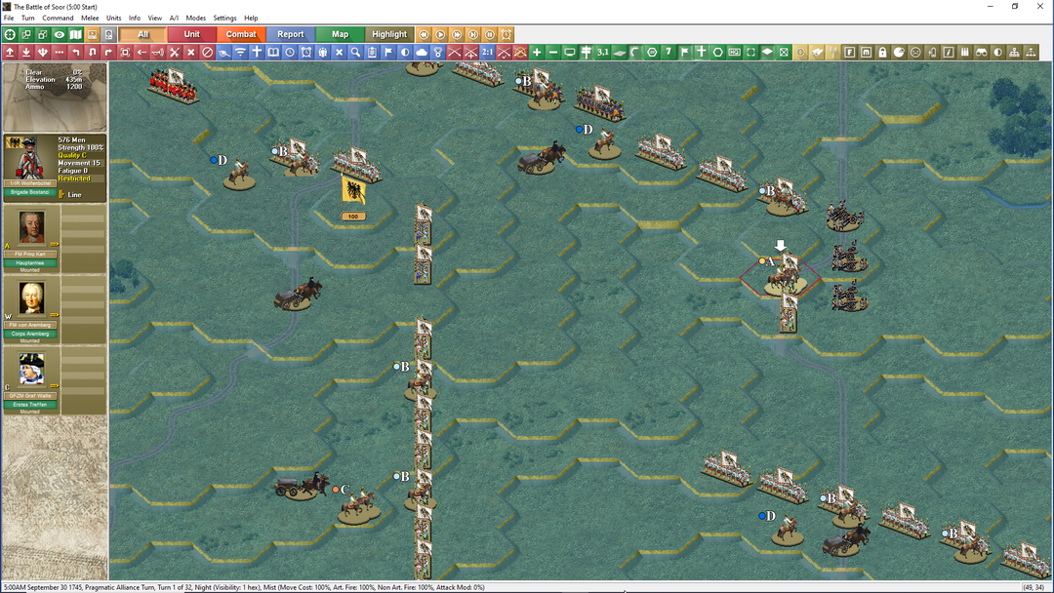Open the Units menu
The width and height of the screenshot is (1054, 593).
point(113,19)
